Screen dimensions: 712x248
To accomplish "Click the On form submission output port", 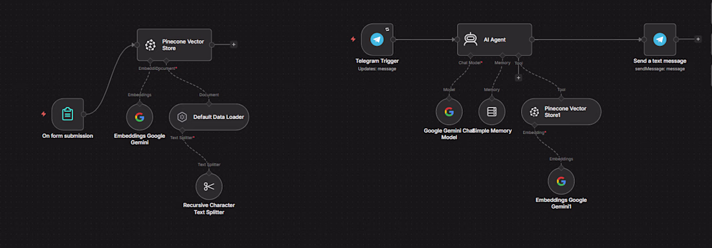I will click(x=83, y=114).
